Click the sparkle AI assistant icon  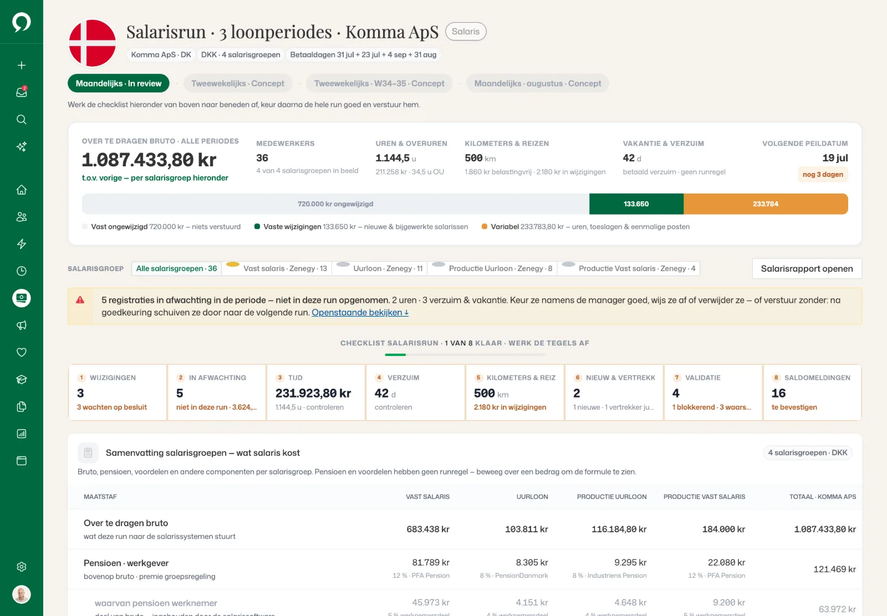(22, 146)
